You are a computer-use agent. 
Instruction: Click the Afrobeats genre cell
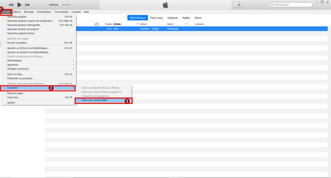tap(173, 29)
